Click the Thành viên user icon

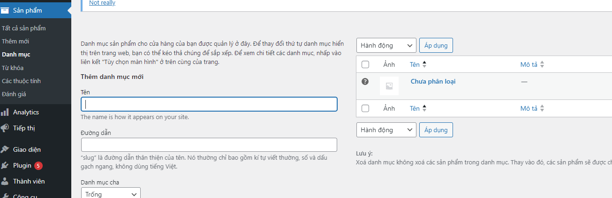click(5, 181)
